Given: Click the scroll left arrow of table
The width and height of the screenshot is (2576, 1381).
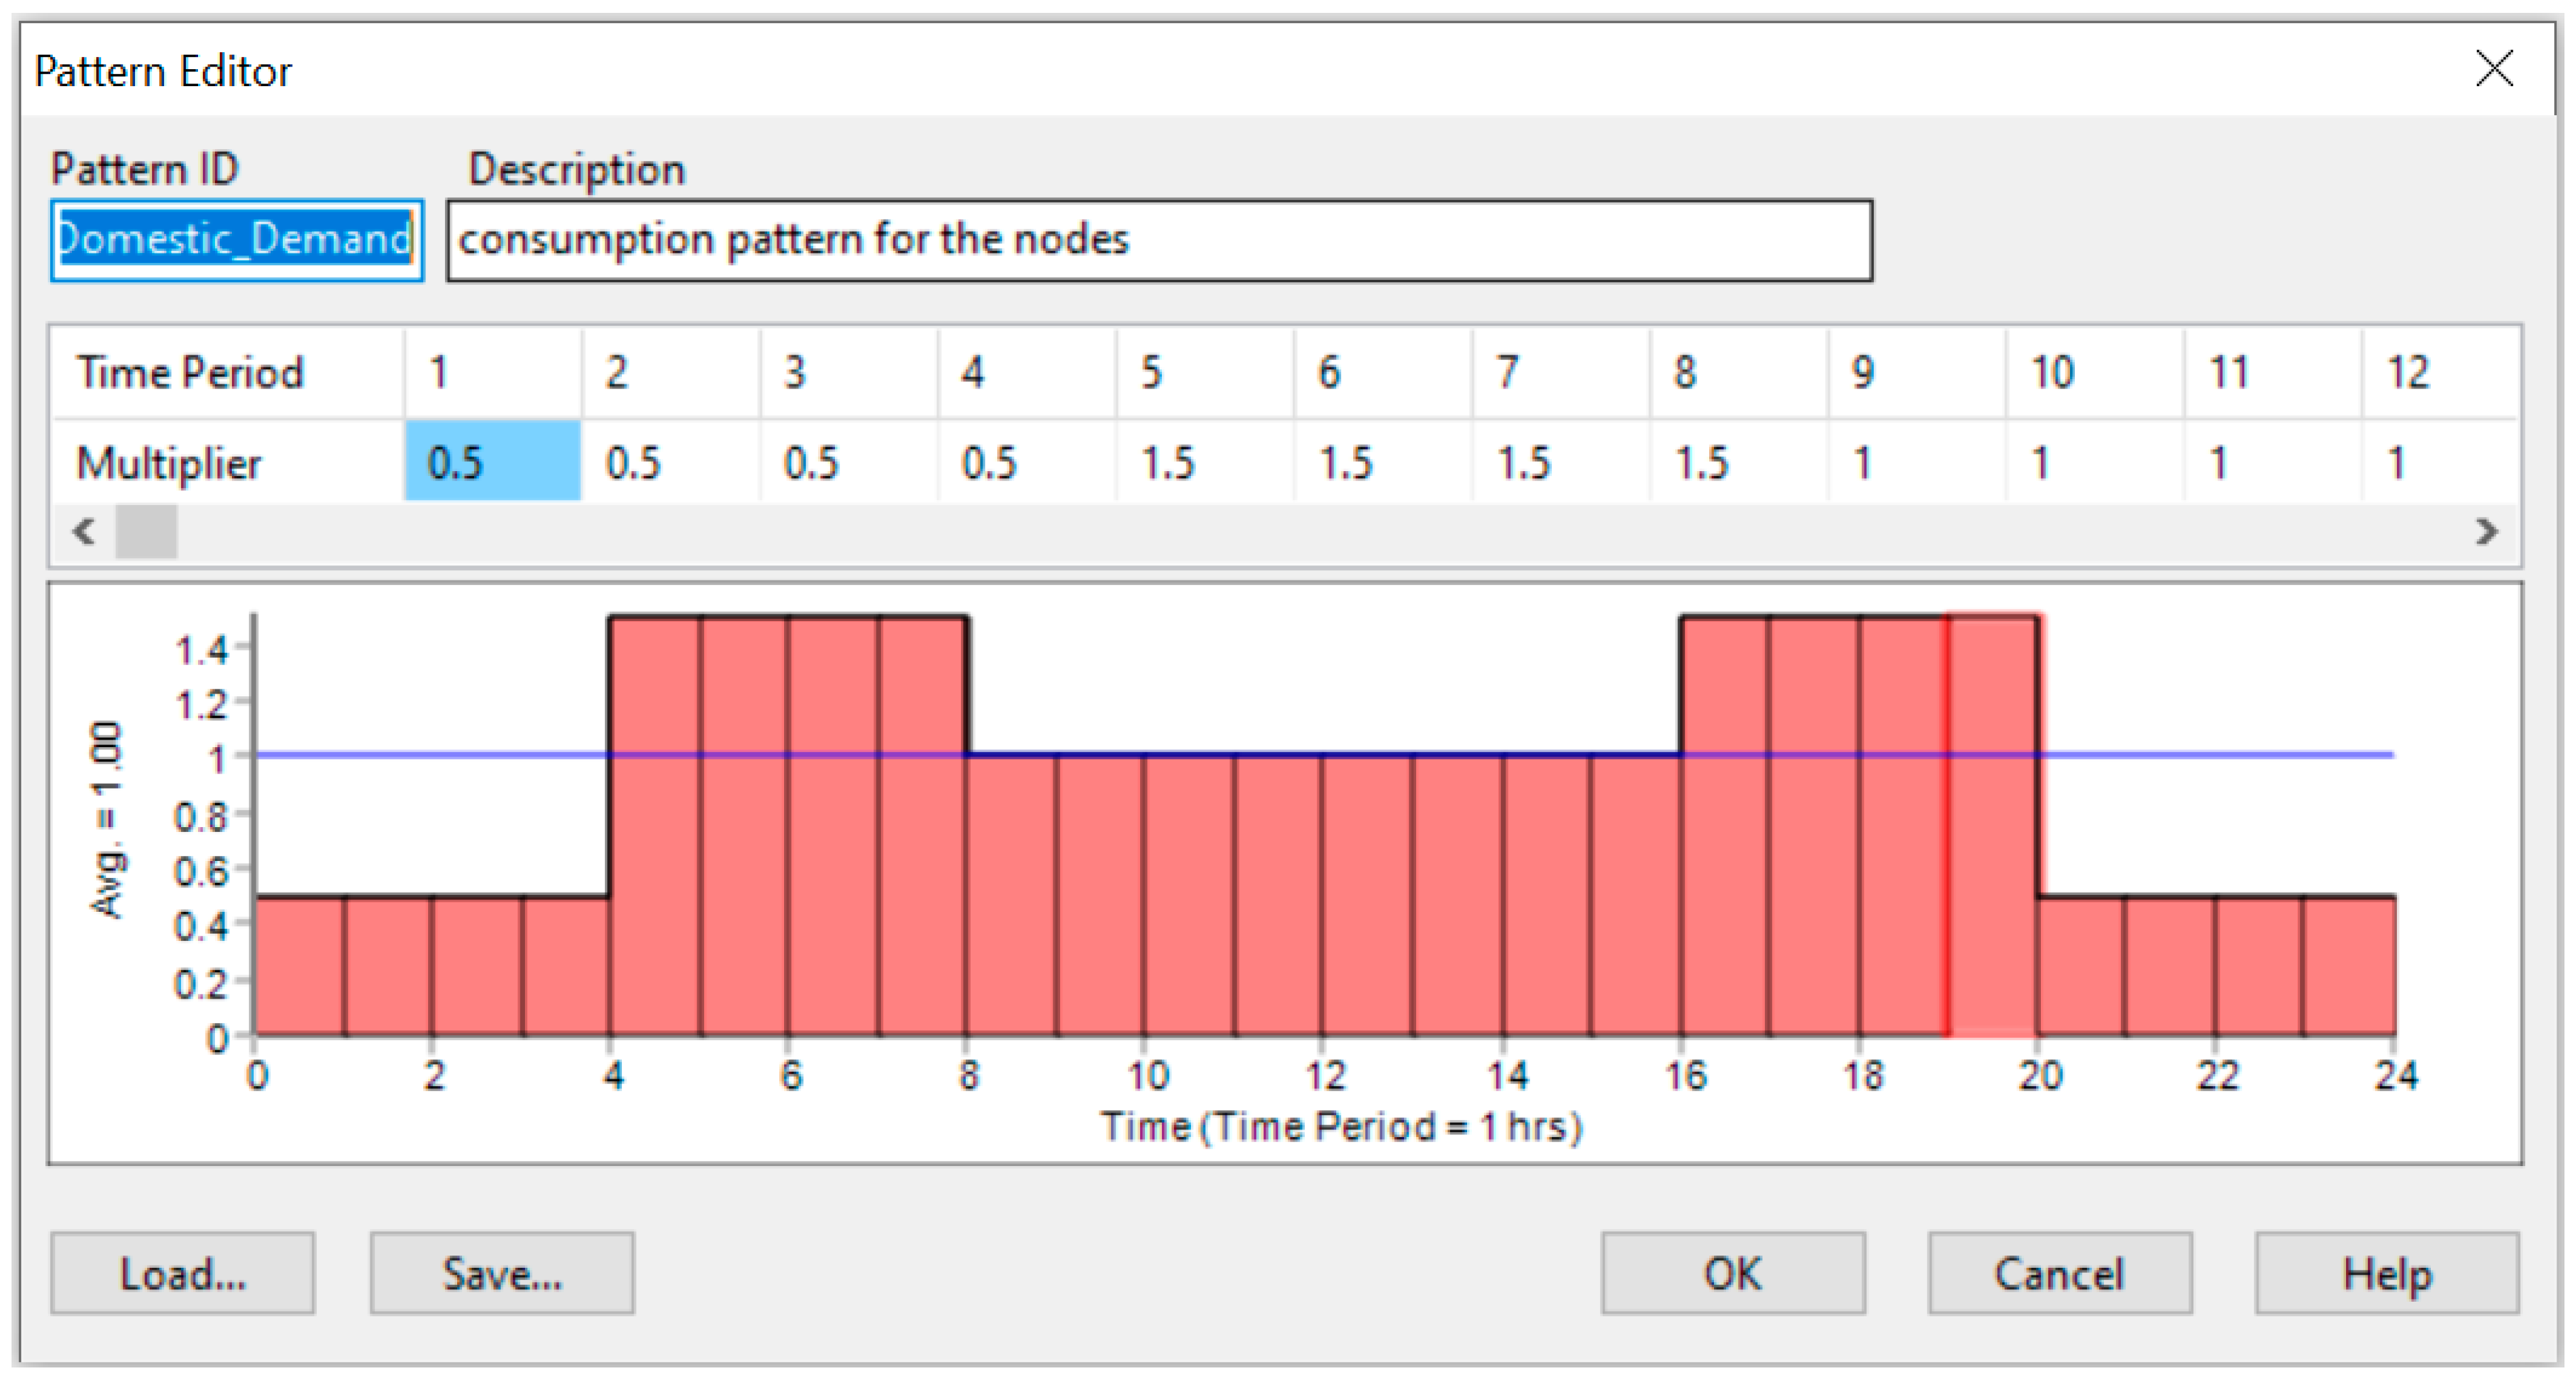Looking at the screenshot, I should pyautogui.click(x=84, y=531).
